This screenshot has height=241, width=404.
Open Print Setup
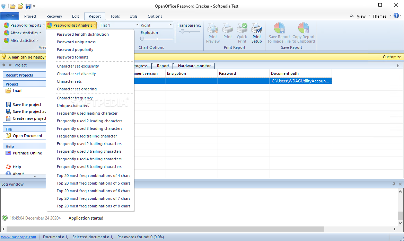(x=257, y=33)
